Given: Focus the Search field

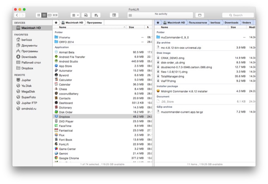Looking at the screenshot, I should [x=238, y=15].
